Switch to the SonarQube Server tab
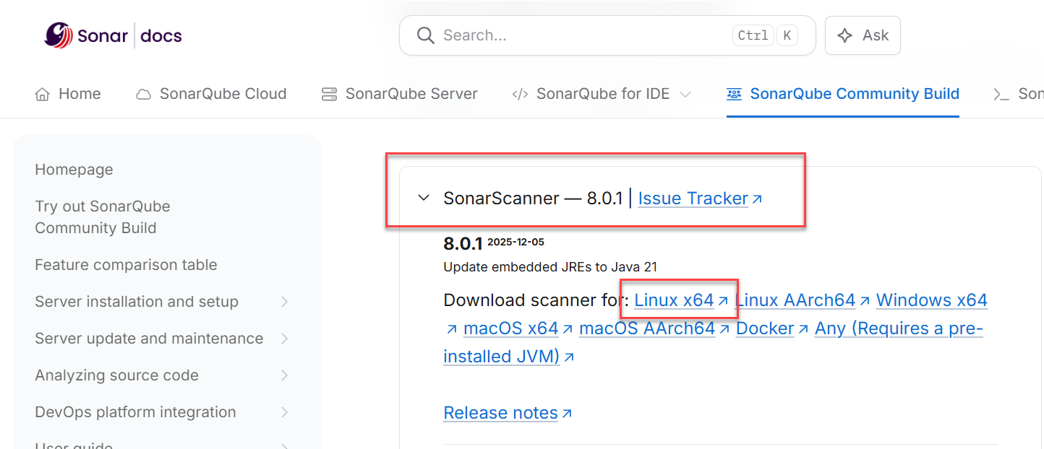 point(411,94)
